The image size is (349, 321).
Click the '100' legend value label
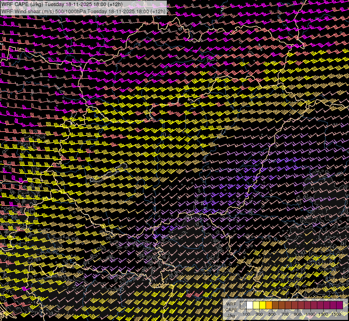pyautogui.click(x=246, y=314)
